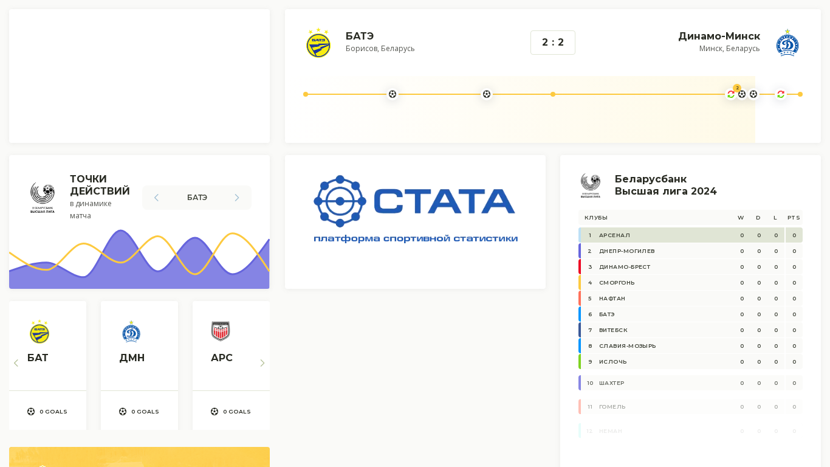The height and width of the screenshot is (467, 830).
Task: Click the 0 GOALS label in БАТ card
Action: pyautogui.click(x=53, y=412)
